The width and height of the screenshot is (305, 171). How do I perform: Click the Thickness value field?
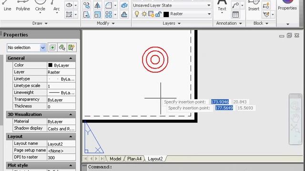pos(61,106)
